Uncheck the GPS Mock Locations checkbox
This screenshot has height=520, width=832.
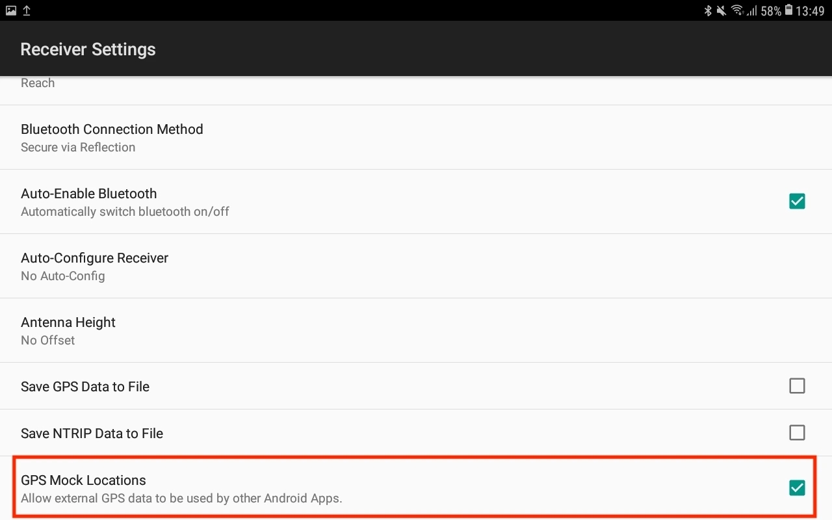(x=797, y=487)
